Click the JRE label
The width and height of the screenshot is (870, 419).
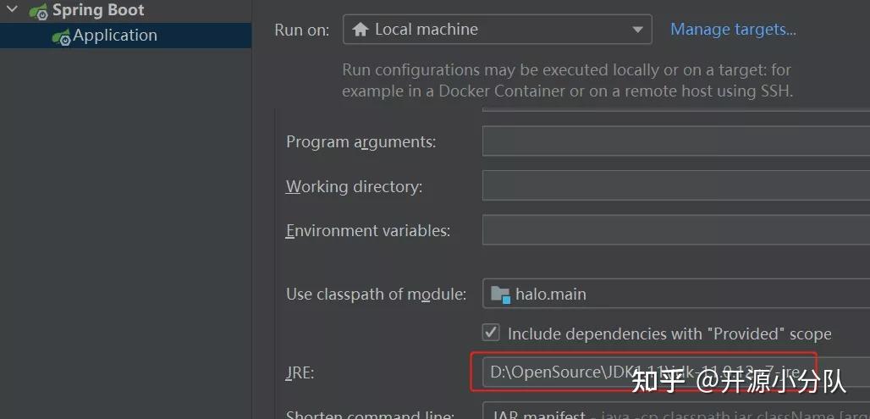click(x=300, y=372)
